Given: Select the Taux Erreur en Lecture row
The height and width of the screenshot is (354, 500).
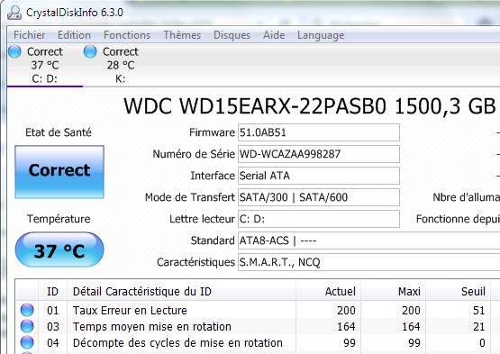Looking at the screenshot, I should tap(258, 310).
